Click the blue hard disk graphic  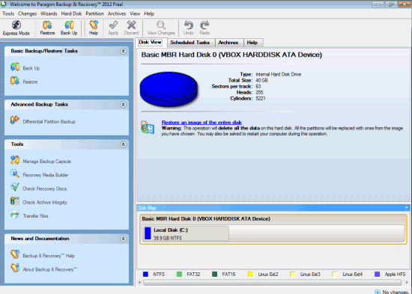click(169, 89)
